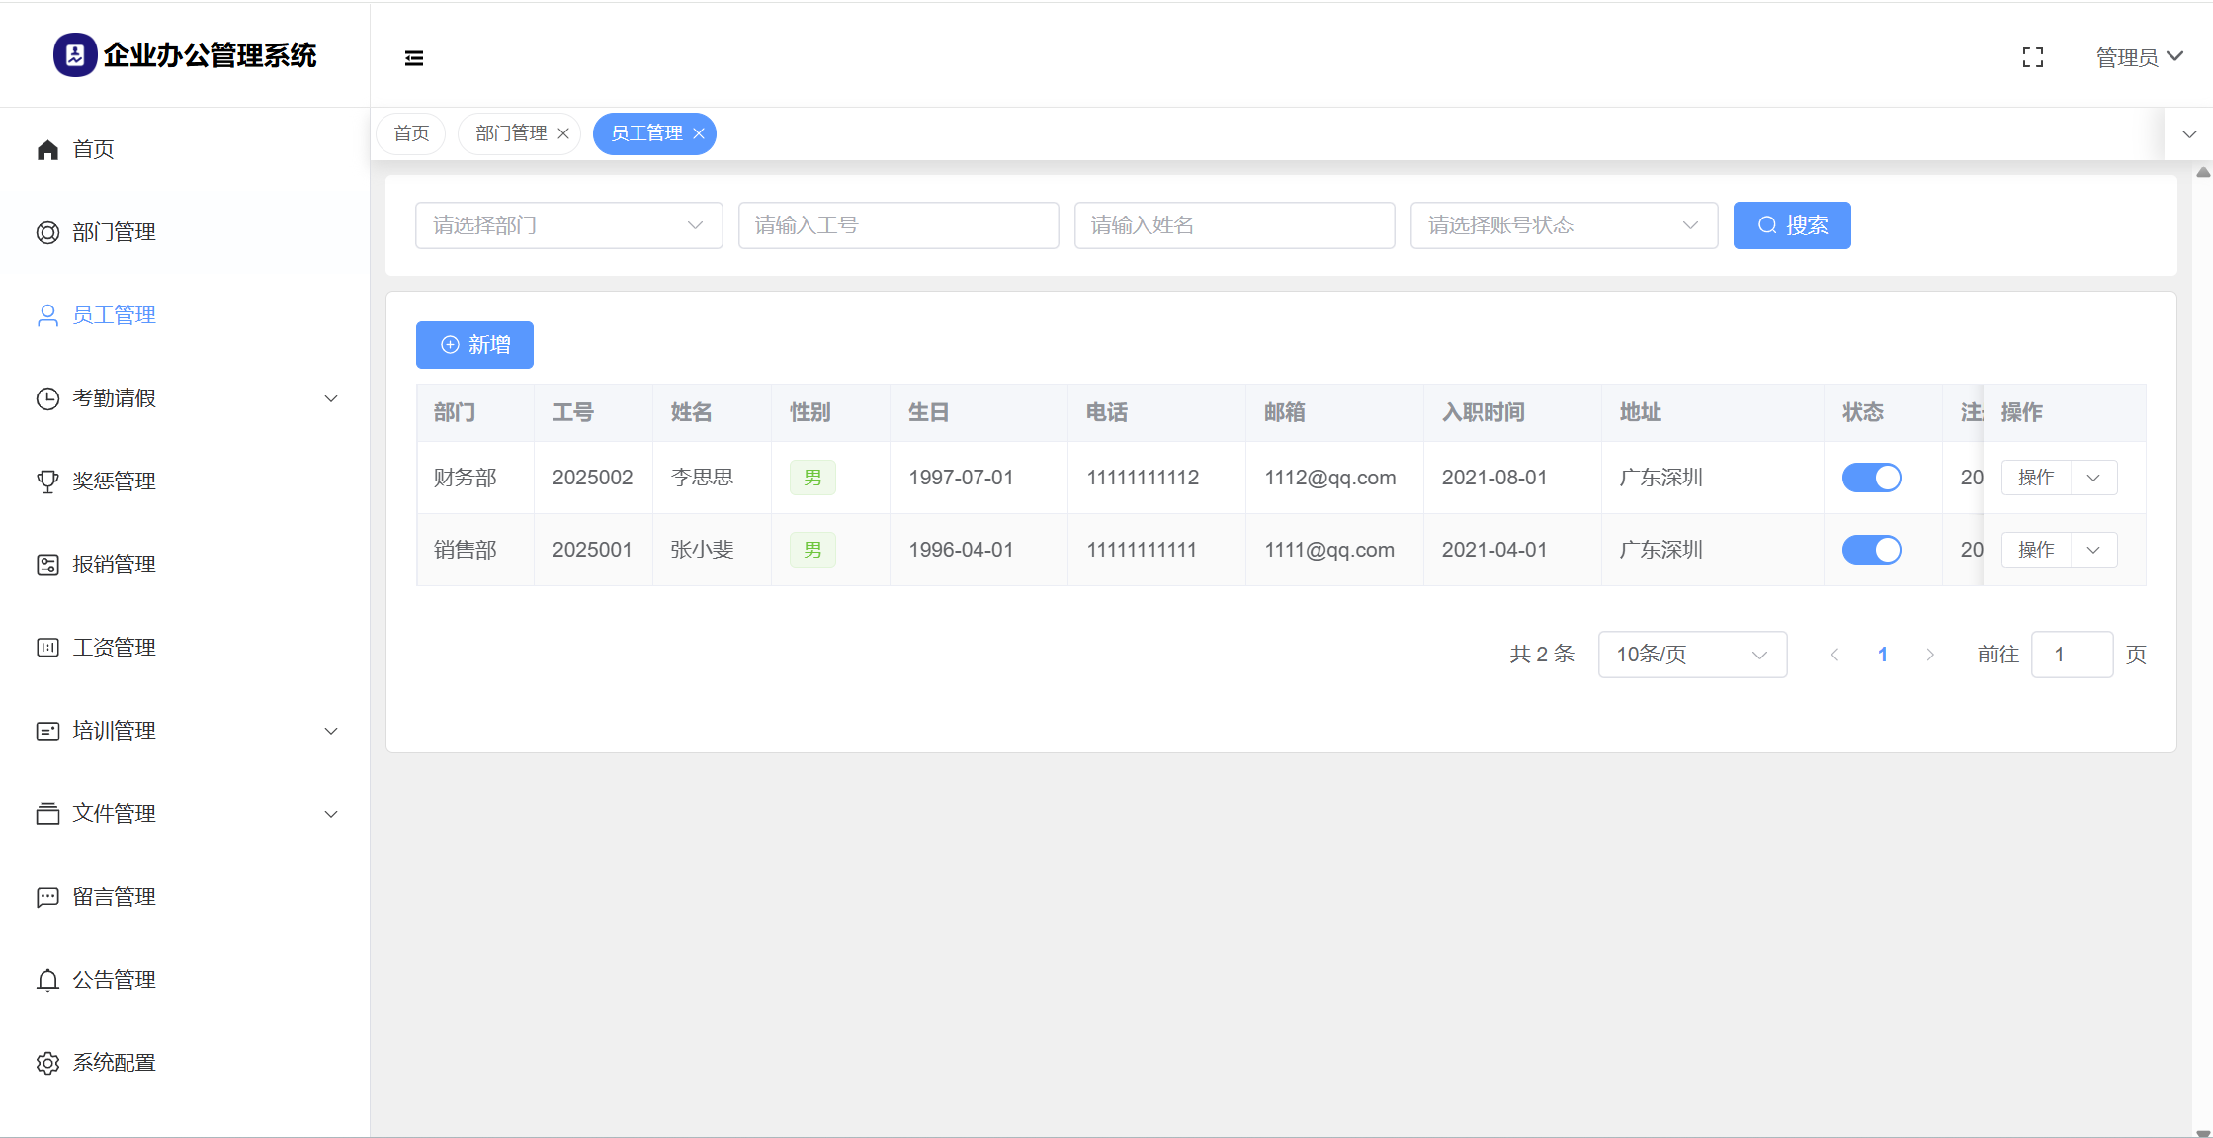
Task: Close the 部门管理 tab
Action: pos(563,133)
